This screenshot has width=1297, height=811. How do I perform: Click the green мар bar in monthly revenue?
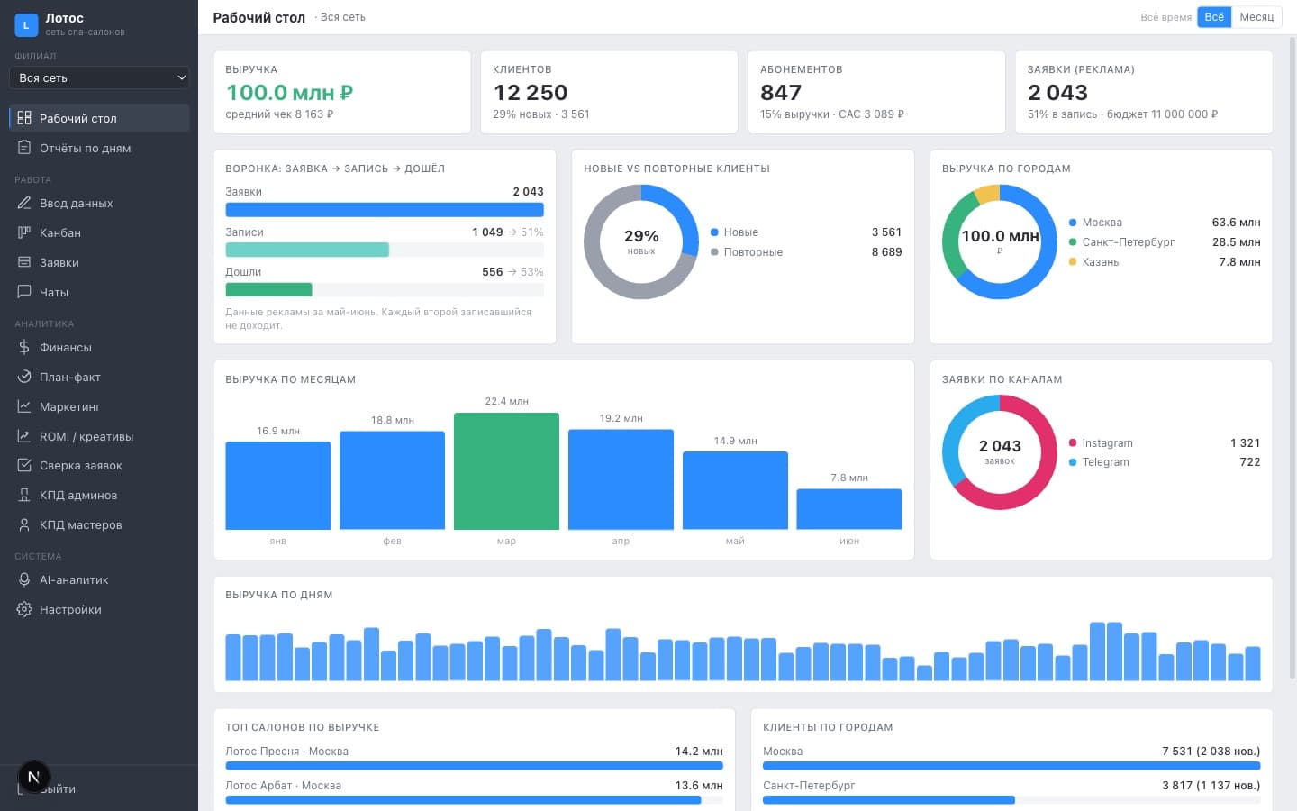coord(506,471)
